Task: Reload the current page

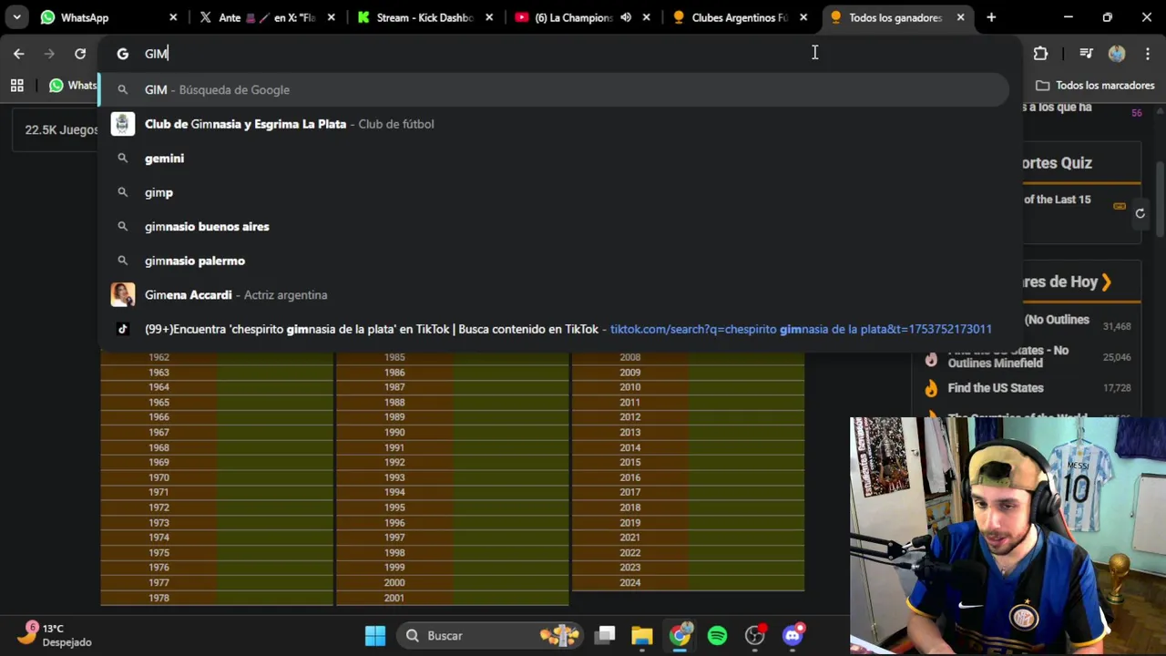Action: 80,54
